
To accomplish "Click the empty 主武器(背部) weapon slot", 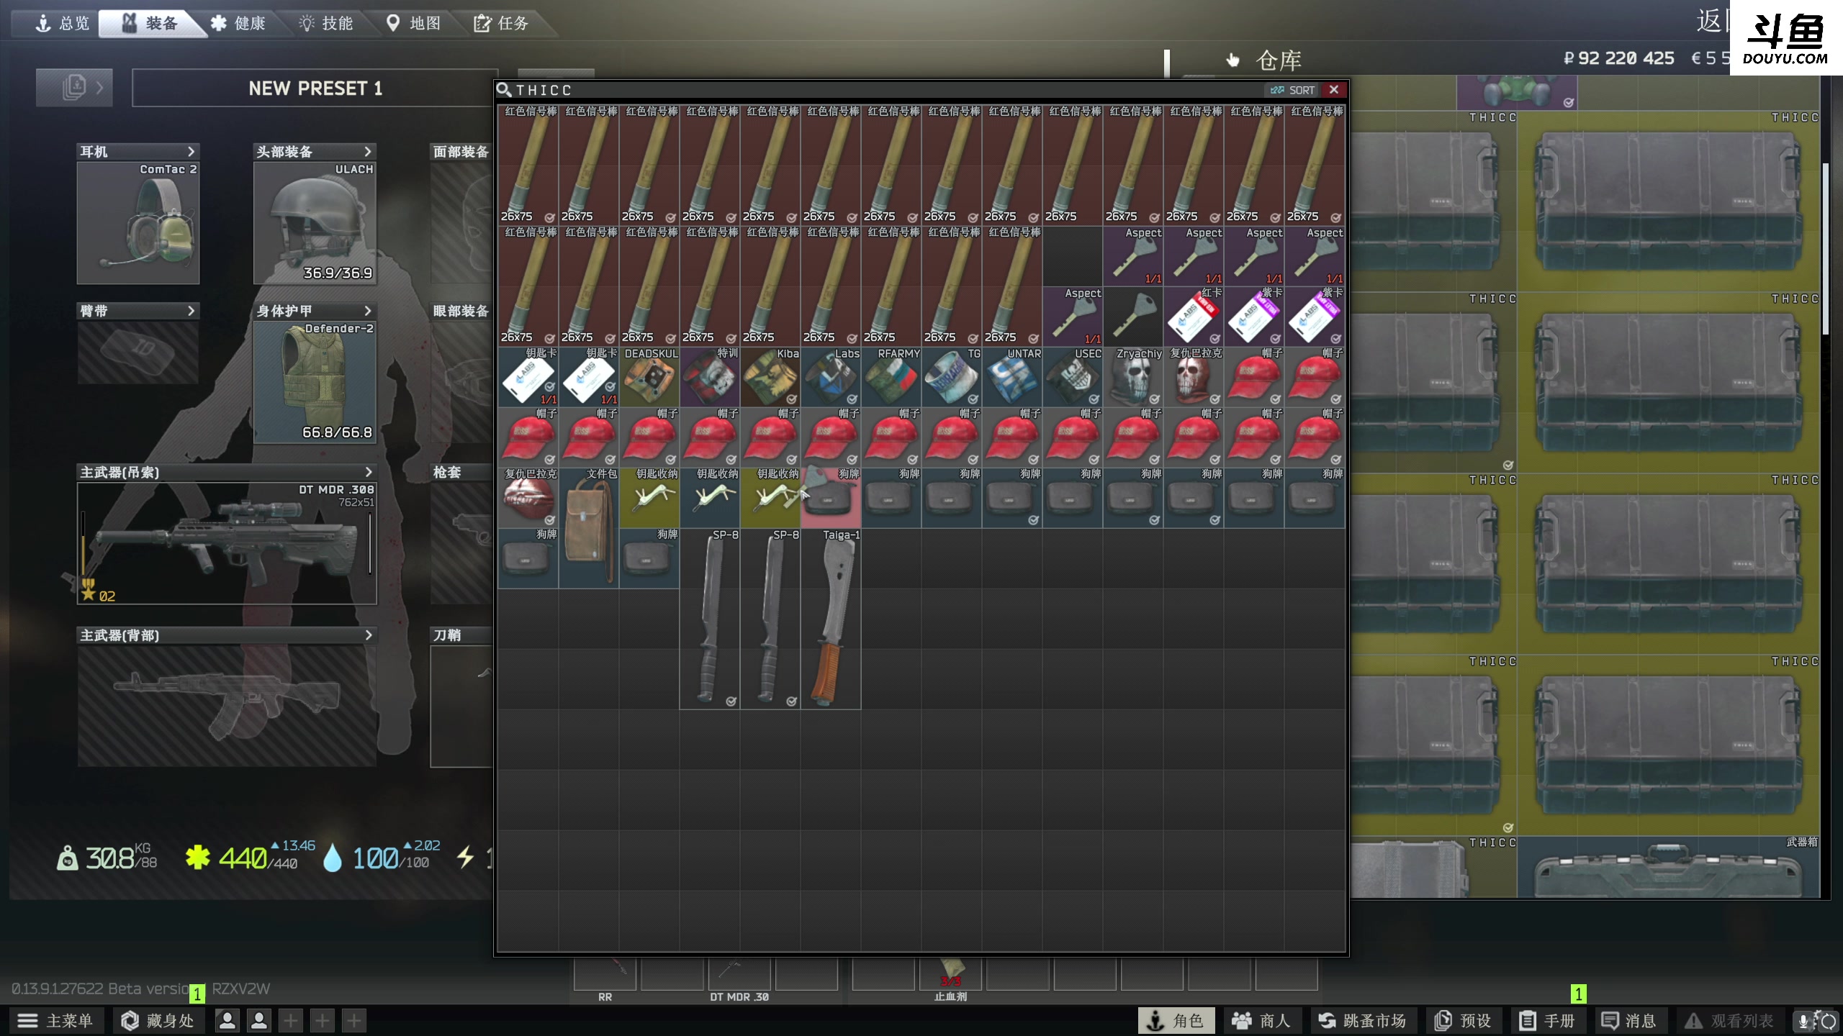I will pos(227,705).
